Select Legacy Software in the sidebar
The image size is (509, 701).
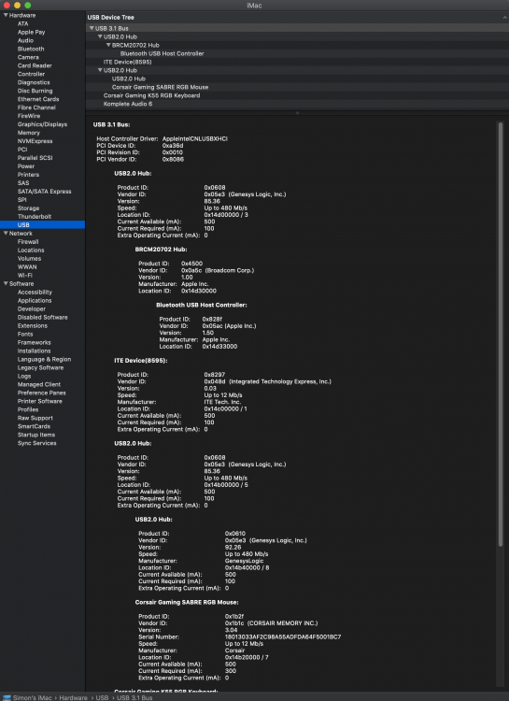coord(40,367)
